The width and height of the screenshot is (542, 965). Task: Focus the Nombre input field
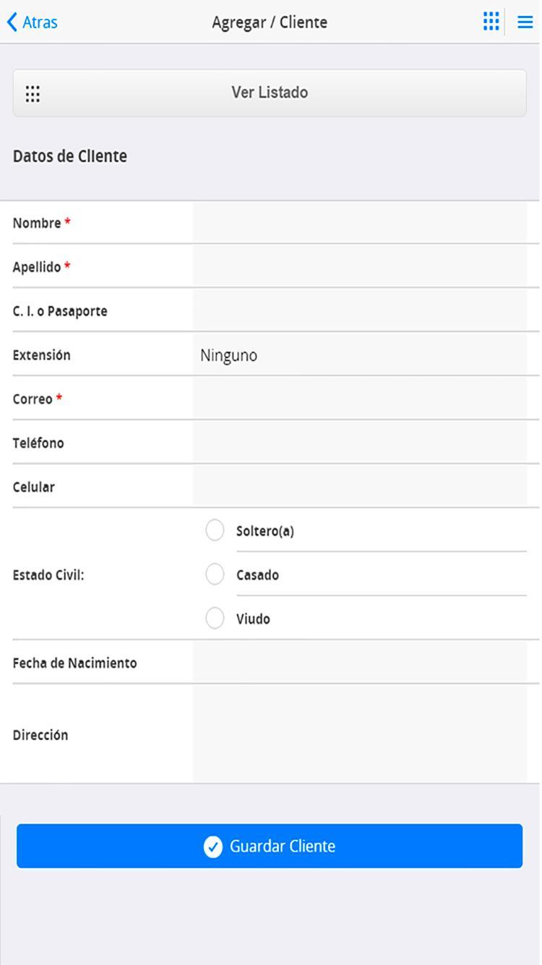(360, 223)
